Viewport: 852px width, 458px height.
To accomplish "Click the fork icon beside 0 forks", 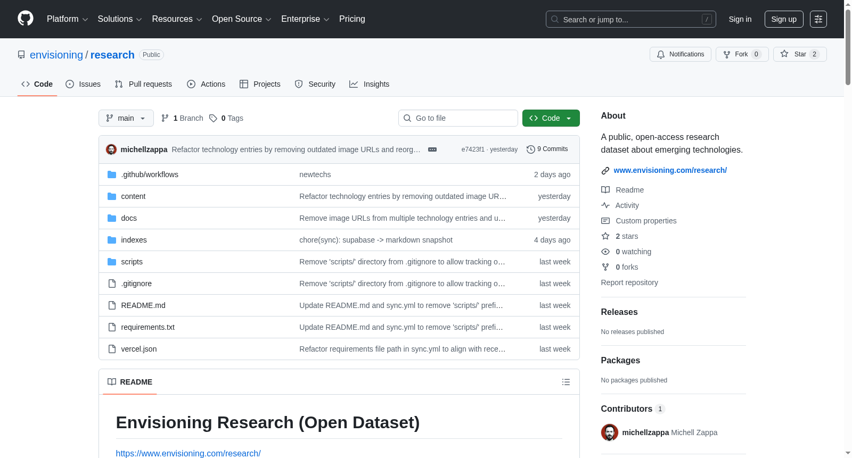I will (x=605, y=267).
